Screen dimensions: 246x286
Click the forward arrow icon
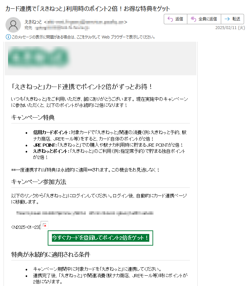click(227, 19)
